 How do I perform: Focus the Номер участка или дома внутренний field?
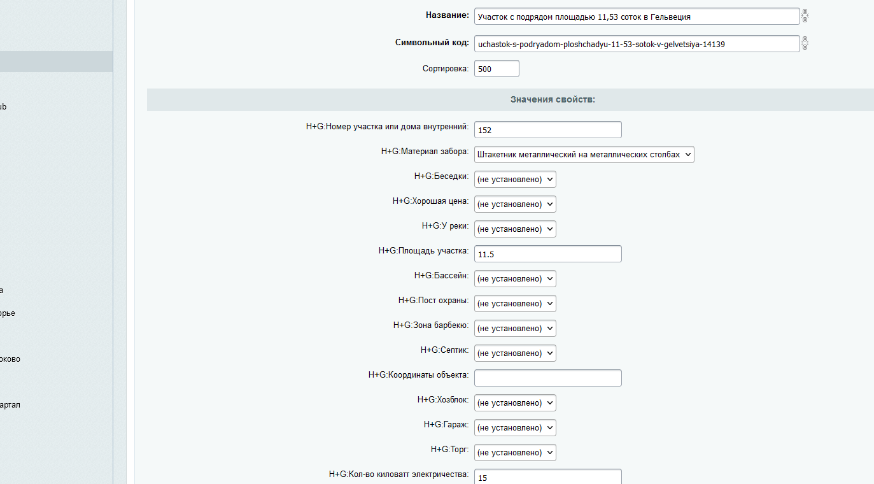pyautogui.click(x=547, y=130)
